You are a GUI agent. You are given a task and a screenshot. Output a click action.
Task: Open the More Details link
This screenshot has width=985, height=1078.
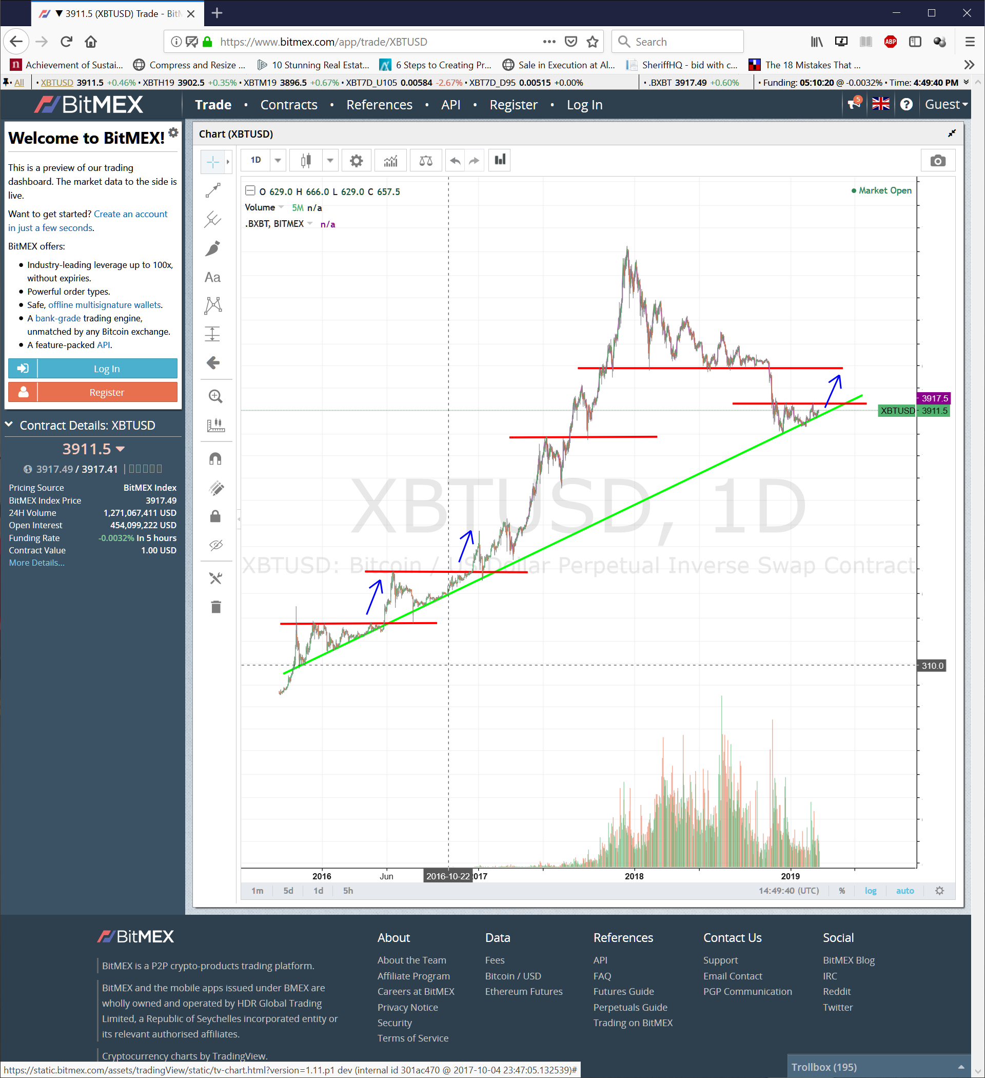(36, 563)
